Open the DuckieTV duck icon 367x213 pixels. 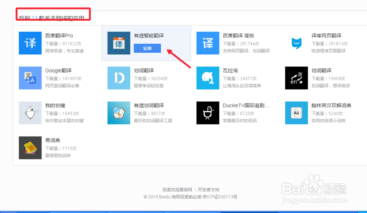click(x=208, y=113)
